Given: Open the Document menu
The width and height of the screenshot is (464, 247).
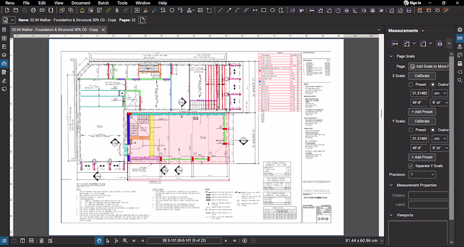Looking at the screenshot, I should 81,3.
